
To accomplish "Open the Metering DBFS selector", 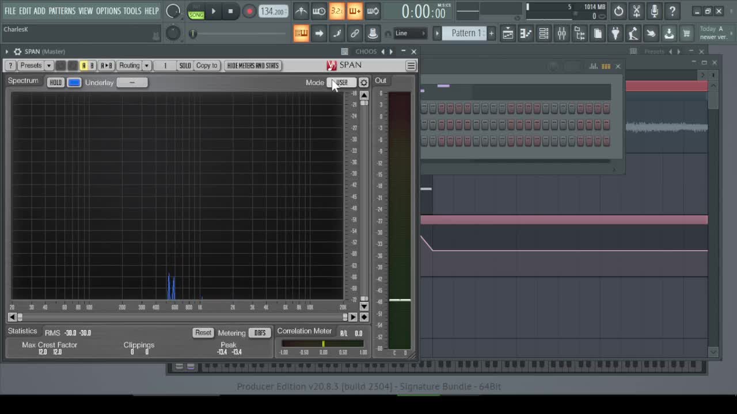I will click(x=260, y=333).
